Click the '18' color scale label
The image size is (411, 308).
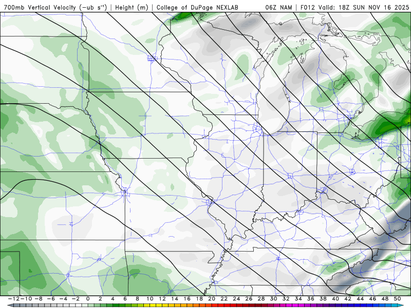[199, 299]
